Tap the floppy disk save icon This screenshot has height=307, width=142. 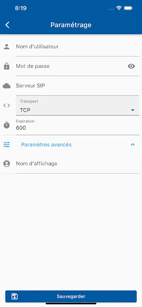point(15,296)
